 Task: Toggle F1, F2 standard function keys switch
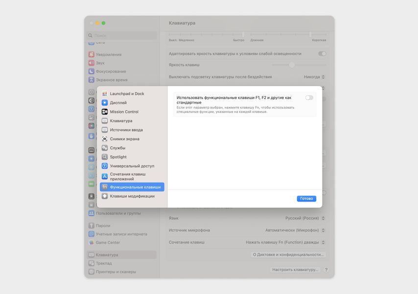pyautogui.click(x=309, y=97)
